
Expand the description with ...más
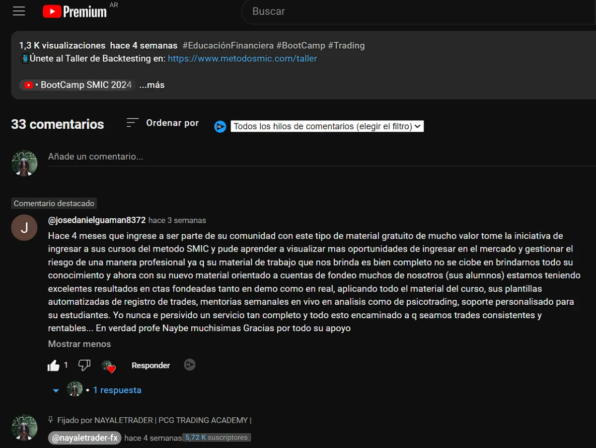(x=152, y=85)
